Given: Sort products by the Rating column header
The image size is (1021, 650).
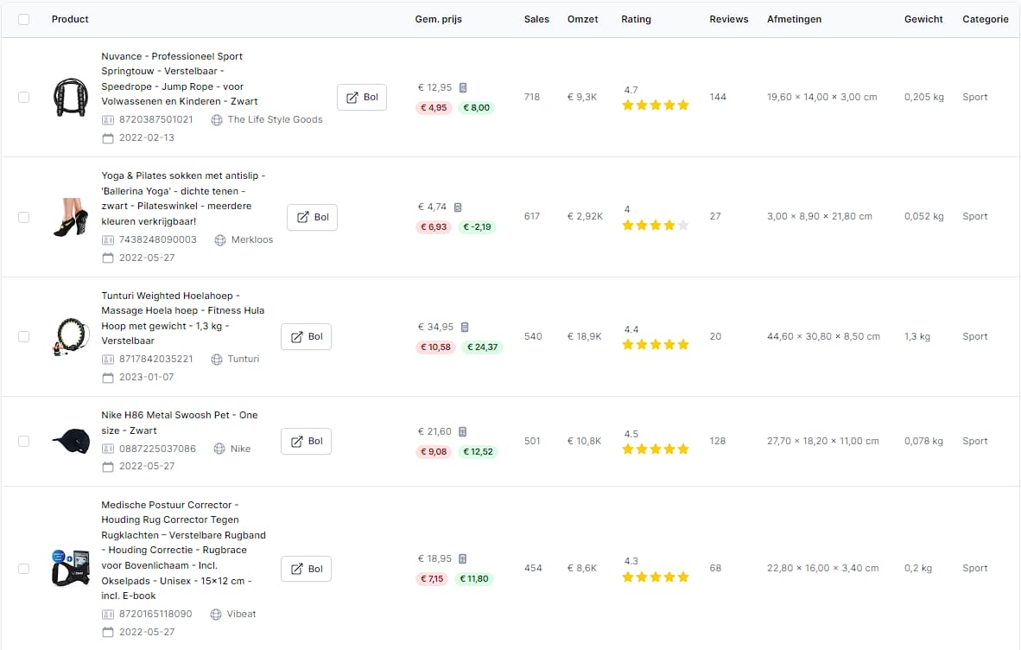Looking at the screenshot, I should pyautogui.click(x=636, y=19).
